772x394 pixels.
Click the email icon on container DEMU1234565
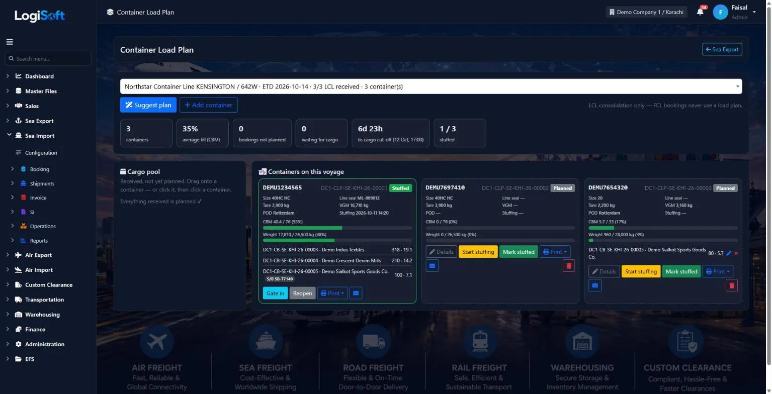pyautogui.click(x=356, y=293)
